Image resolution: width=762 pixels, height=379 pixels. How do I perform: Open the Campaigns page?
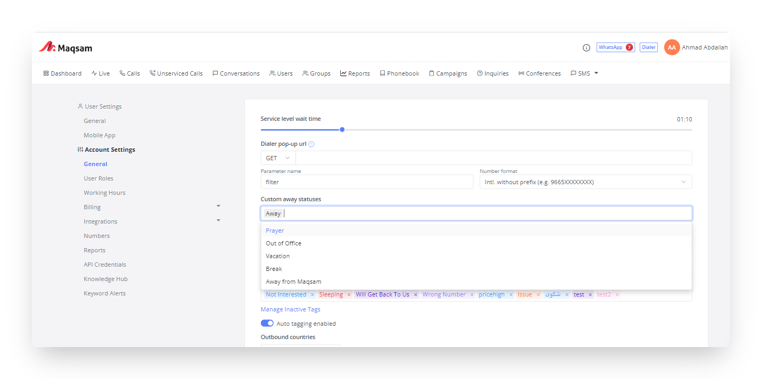point(448,73)
